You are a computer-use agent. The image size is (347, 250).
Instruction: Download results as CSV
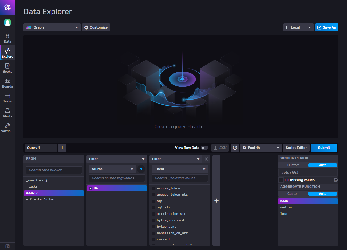pyautogui.click(x=220, y=148)
